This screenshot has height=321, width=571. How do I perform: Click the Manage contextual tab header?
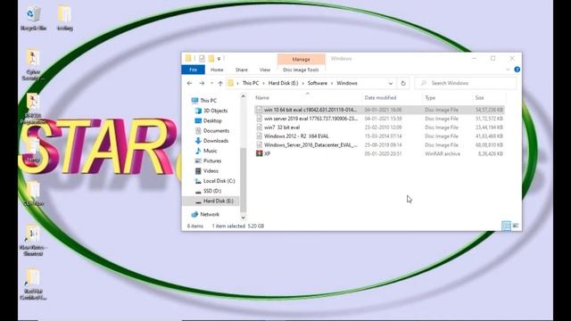pos(302,59)
